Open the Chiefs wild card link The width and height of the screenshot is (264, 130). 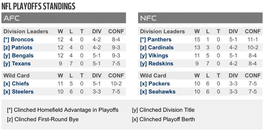16,84
